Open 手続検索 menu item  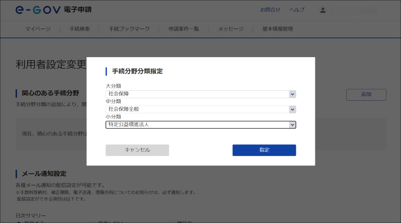[80, 29]
